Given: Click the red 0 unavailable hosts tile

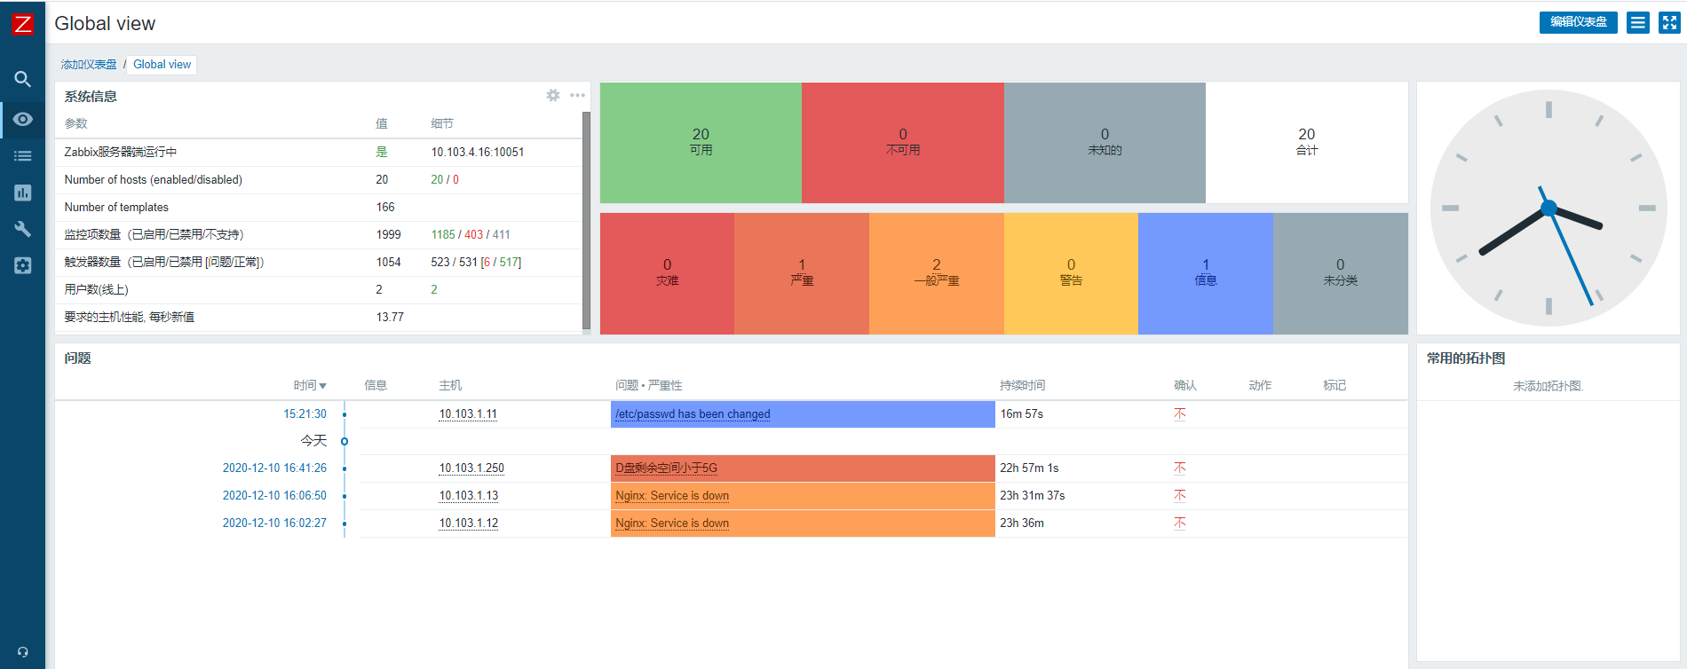Looking at the screenshot, I should (x=903, y=143).
